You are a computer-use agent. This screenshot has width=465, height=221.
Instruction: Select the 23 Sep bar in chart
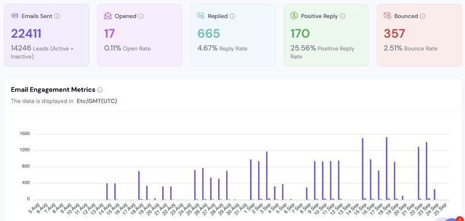pyautogui.click(x=427, y=171)
